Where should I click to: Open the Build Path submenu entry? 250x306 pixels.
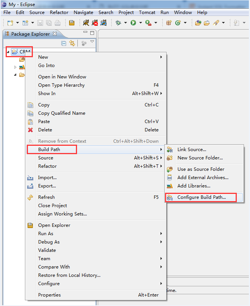coord(96,150)
